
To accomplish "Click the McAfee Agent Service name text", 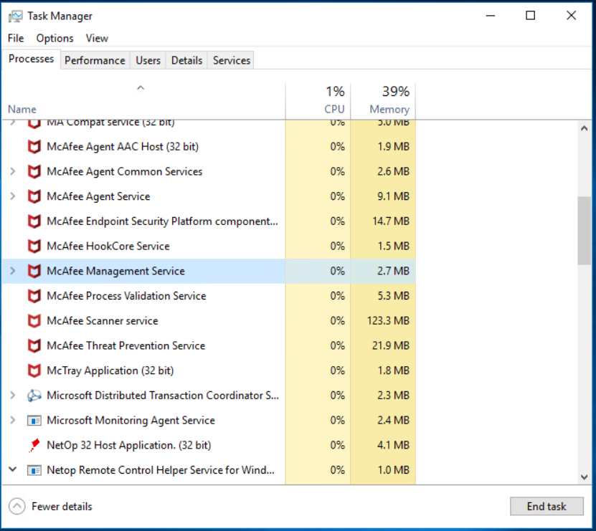I will tap(98, 196).
